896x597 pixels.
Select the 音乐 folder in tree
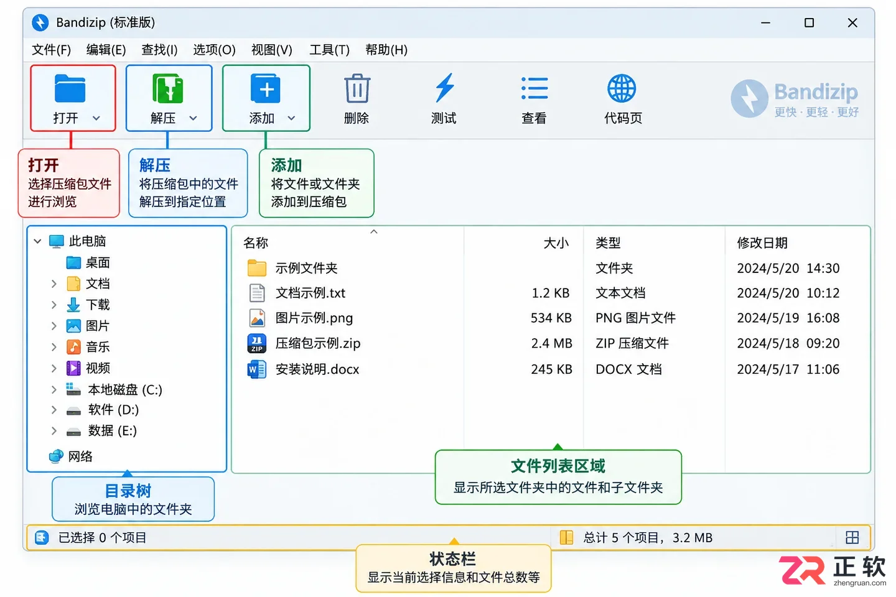[x=98, y=347]
